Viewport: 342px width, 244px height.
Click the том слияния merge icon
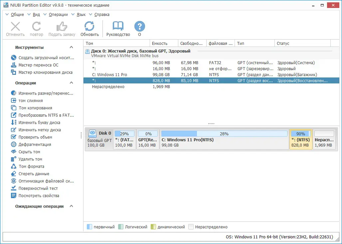(14, 101)
